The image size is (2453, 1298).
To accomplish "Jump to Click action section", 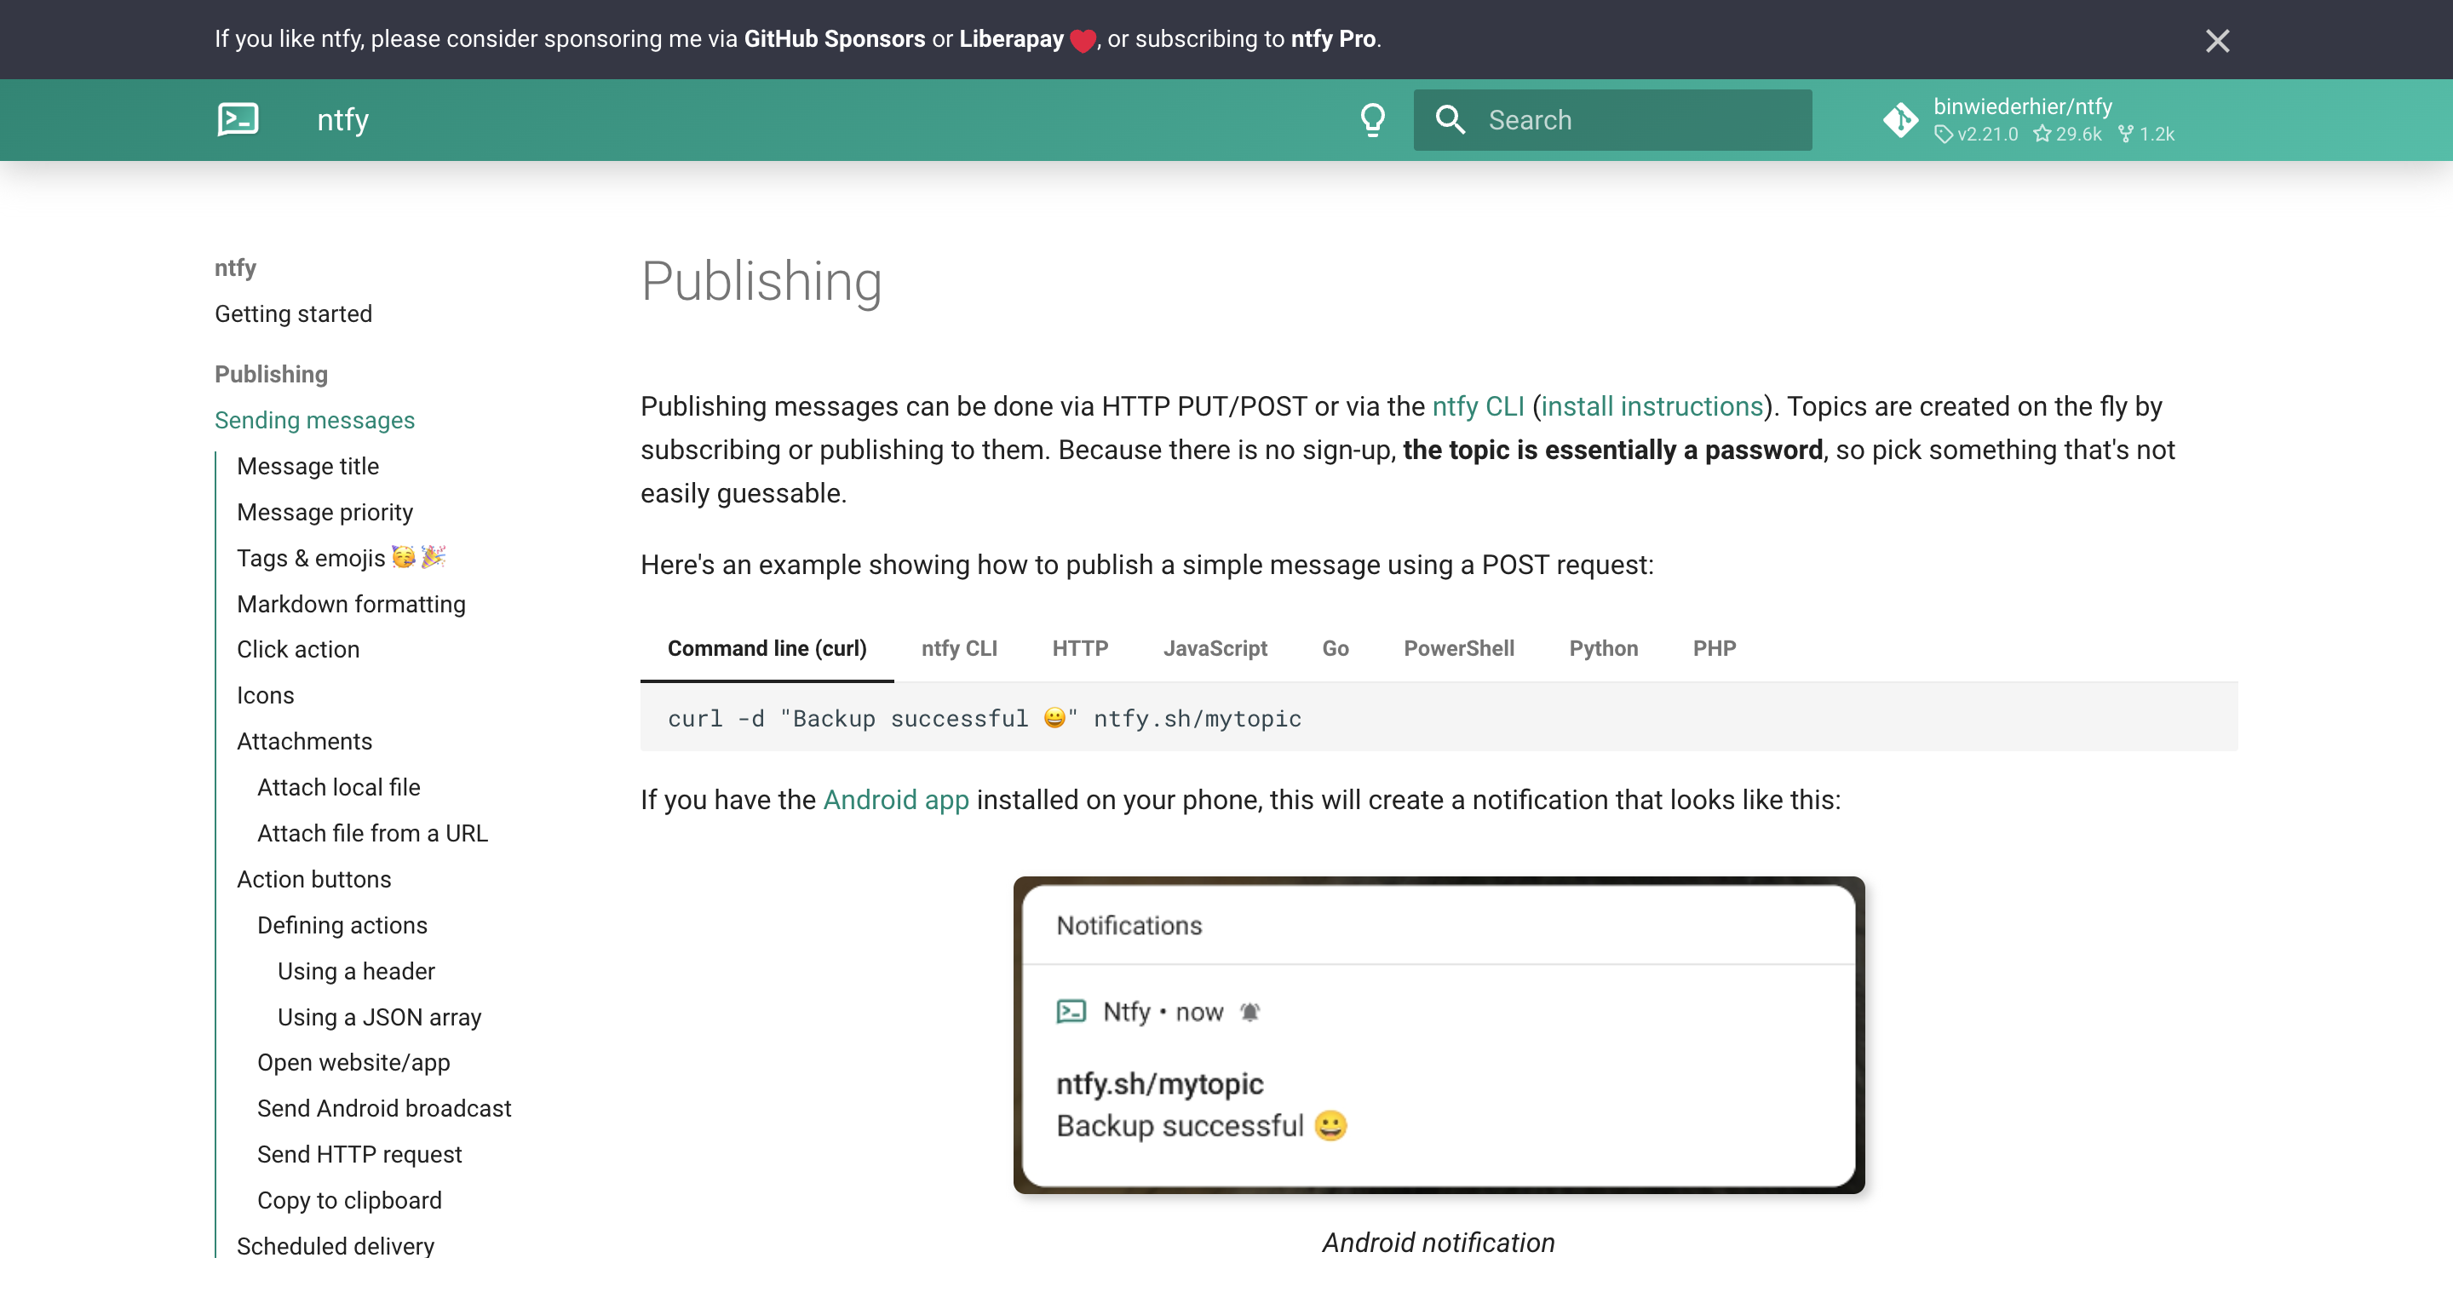I will click(298, 650).
